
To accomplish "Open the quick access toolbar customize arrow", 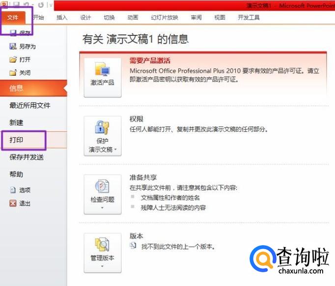I will [x=51, y=5].
